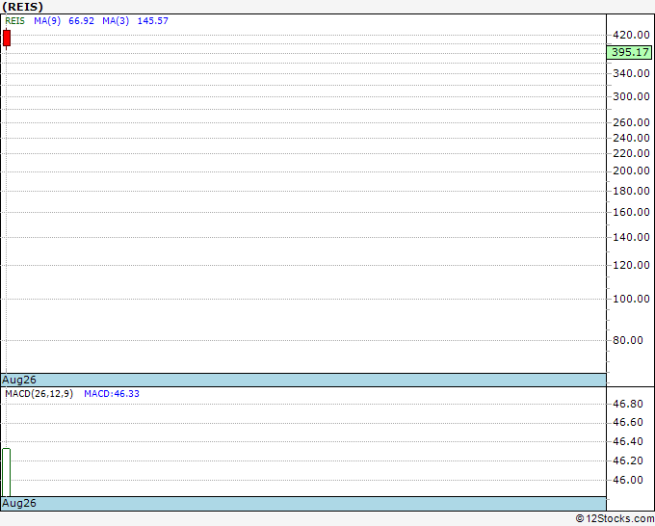Click the 220.00 price axis label
The width and height of the screenshot is (655, 526).
click(x=631, y=153)
